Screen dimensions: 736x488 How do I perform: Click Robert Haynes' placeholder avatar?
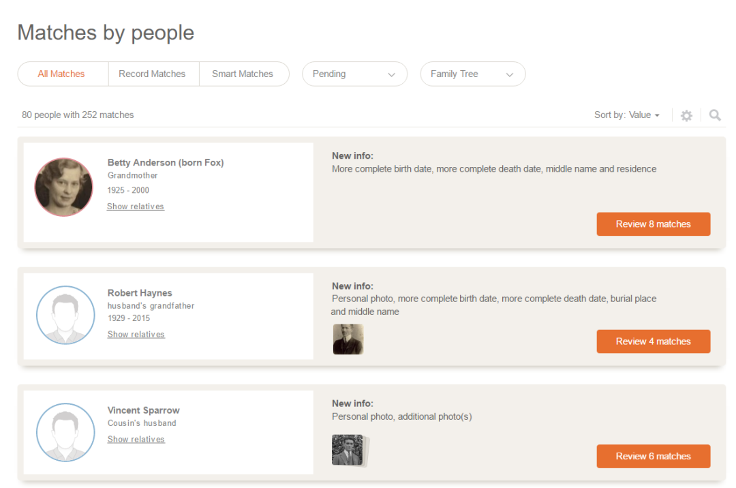pos(65,315)
